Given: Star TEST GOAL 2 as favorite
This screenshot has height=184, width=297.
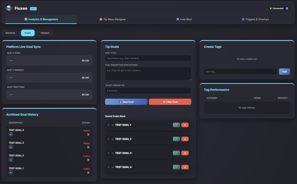Looking at the screenshot, I should (113, 139).
